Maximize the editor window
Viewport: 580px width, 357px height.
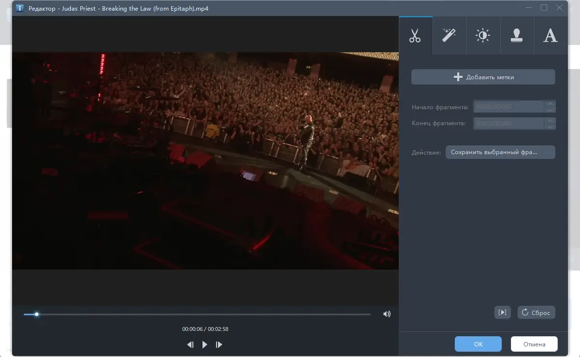point(544,8)
